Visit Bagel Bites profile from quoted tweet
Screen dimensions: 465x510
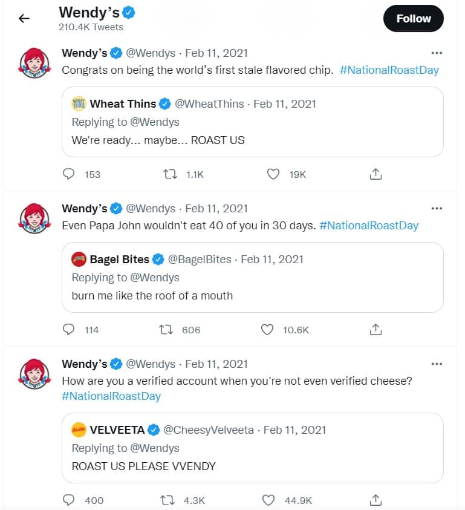119,259
